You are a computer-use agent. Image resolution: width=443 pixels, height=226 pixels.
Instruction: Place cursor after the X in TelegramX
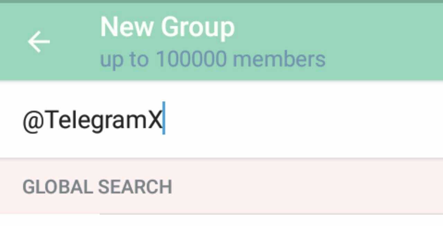pos(163,120)
